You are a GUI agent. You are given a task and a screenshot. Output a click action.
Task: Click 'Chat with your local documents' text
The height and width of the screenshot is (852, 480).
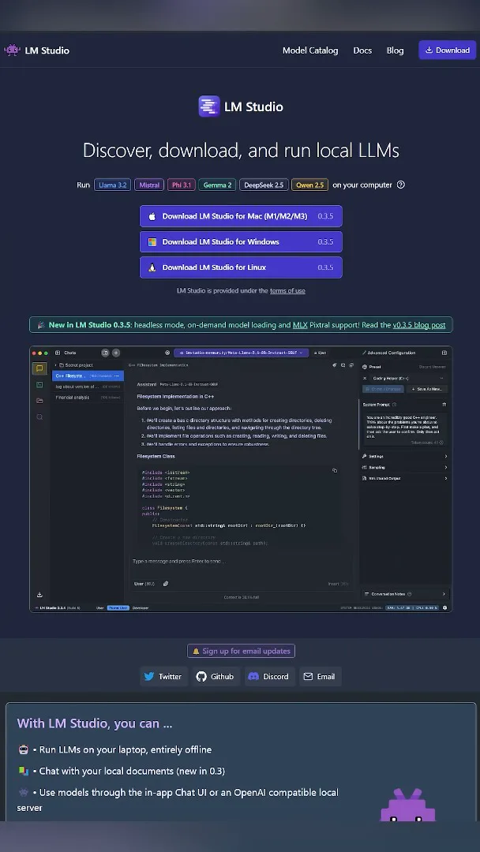132,771
